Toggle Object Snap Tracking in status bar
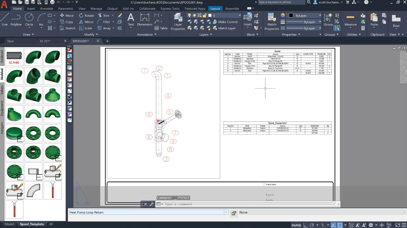This screenshot has height=228, width=407. tap(333, 225)
